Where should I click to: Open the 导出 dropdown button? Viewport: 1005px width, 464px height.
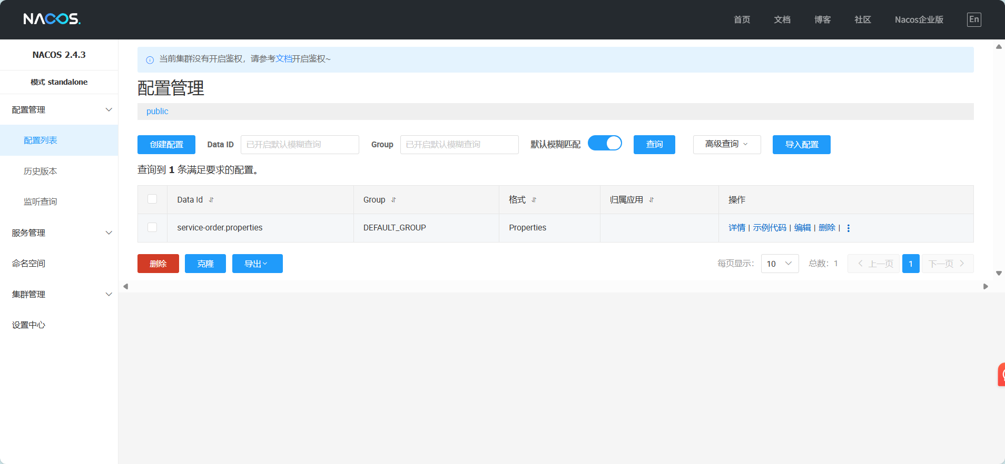pyautogui.click(x=257, y=264)
